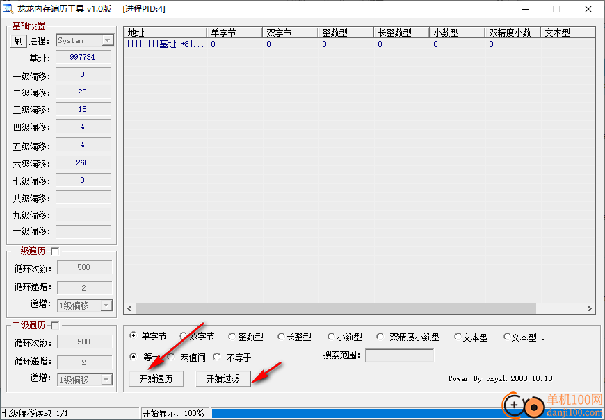Screen dimensions: 605x420
Task: Click the 七级偏移 field with value 0
Action: [83, 180]
